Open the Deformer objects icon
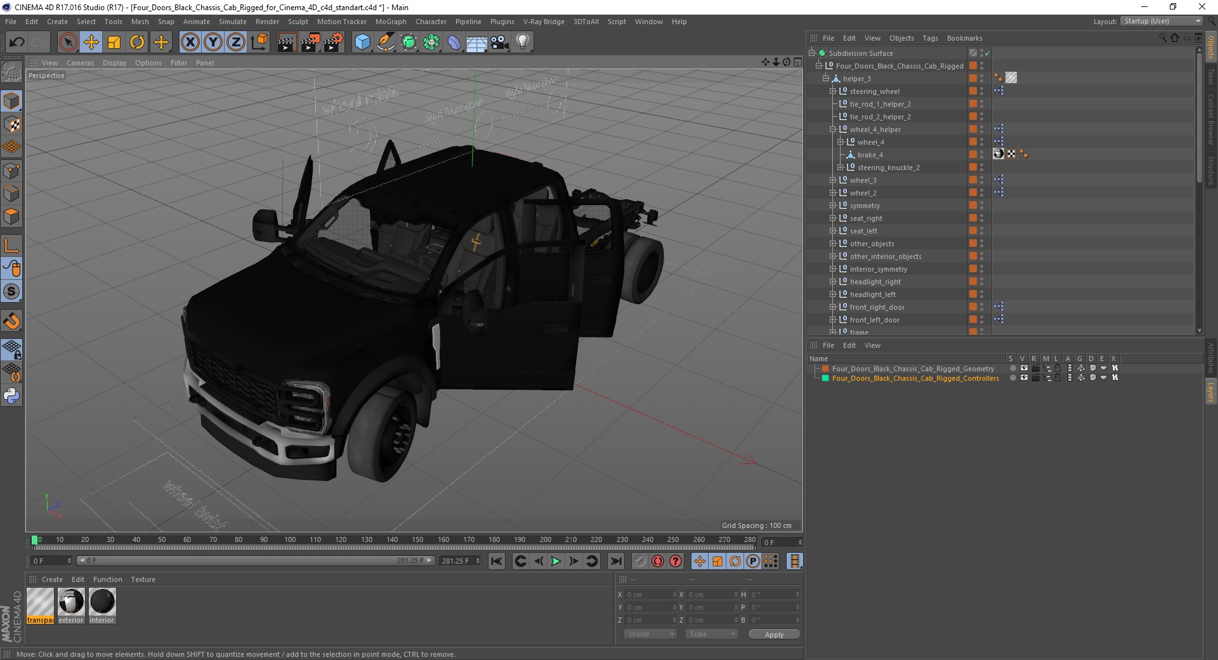 coord(454,43)
